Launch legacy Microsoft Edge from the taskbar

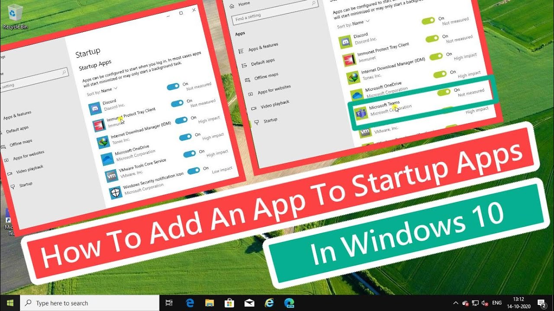pos(190,303)
